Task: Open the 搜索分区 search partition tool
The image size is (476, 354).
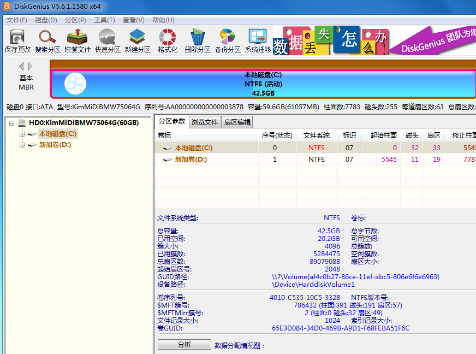Action: tap(47, 41)
